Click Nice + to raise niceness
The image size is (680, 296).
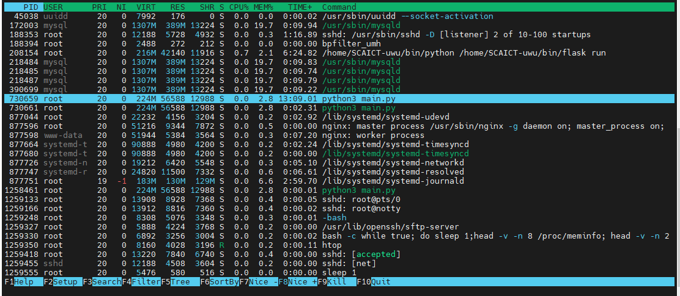tap(303, 282)
